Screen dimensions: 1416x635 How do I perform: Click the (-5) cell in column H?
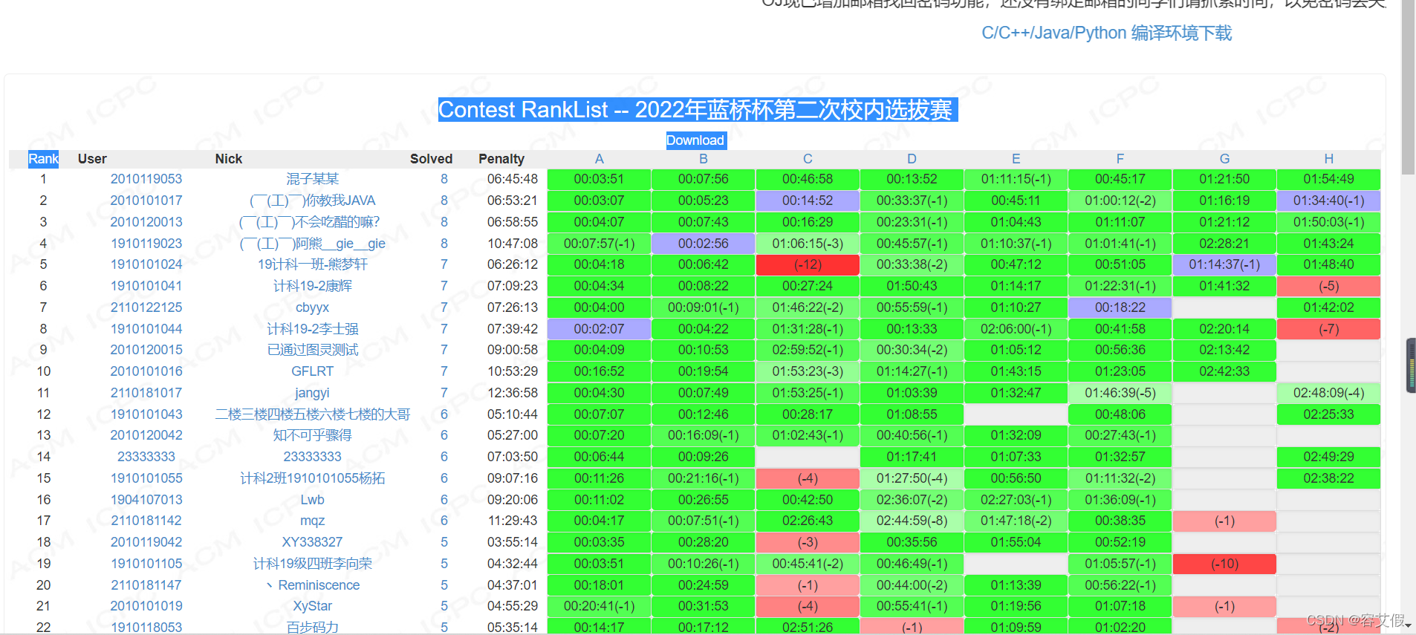[1328, 286]
